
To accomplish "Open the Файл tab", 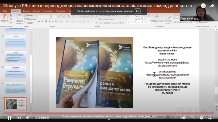I will click(x=5, y=11).
